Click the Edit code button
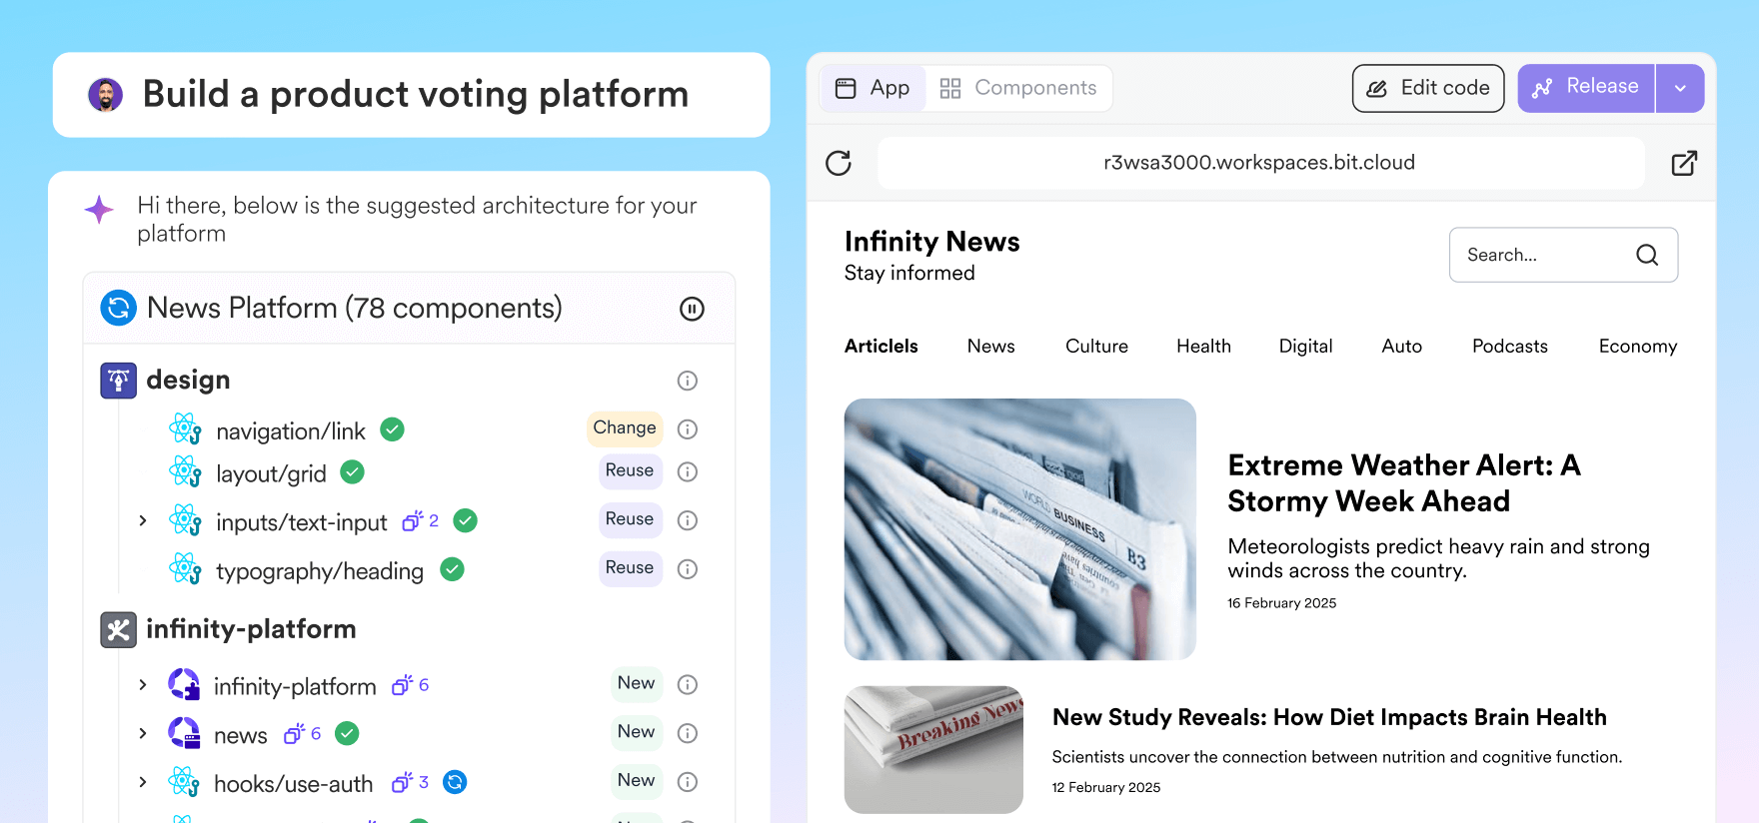 pyautogui.click(x=1428, y=88)
